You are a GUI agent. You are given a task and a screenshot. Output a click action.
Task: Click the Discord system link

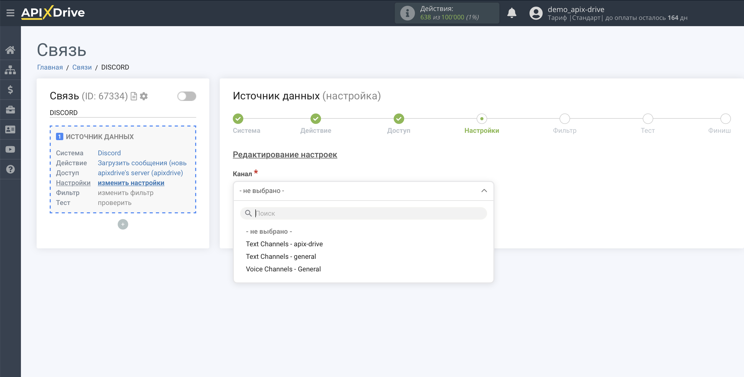(109, 153)
